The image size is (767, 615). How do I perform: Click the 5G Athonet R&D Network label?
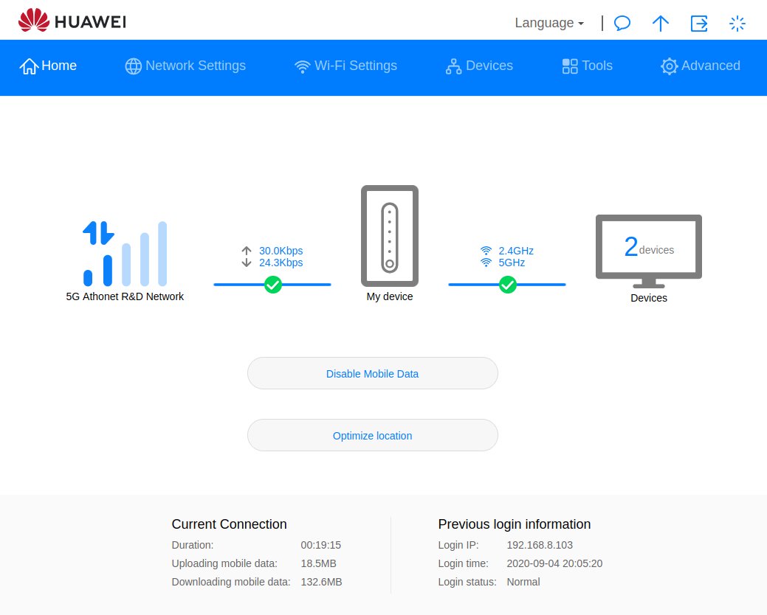[125, 296]
